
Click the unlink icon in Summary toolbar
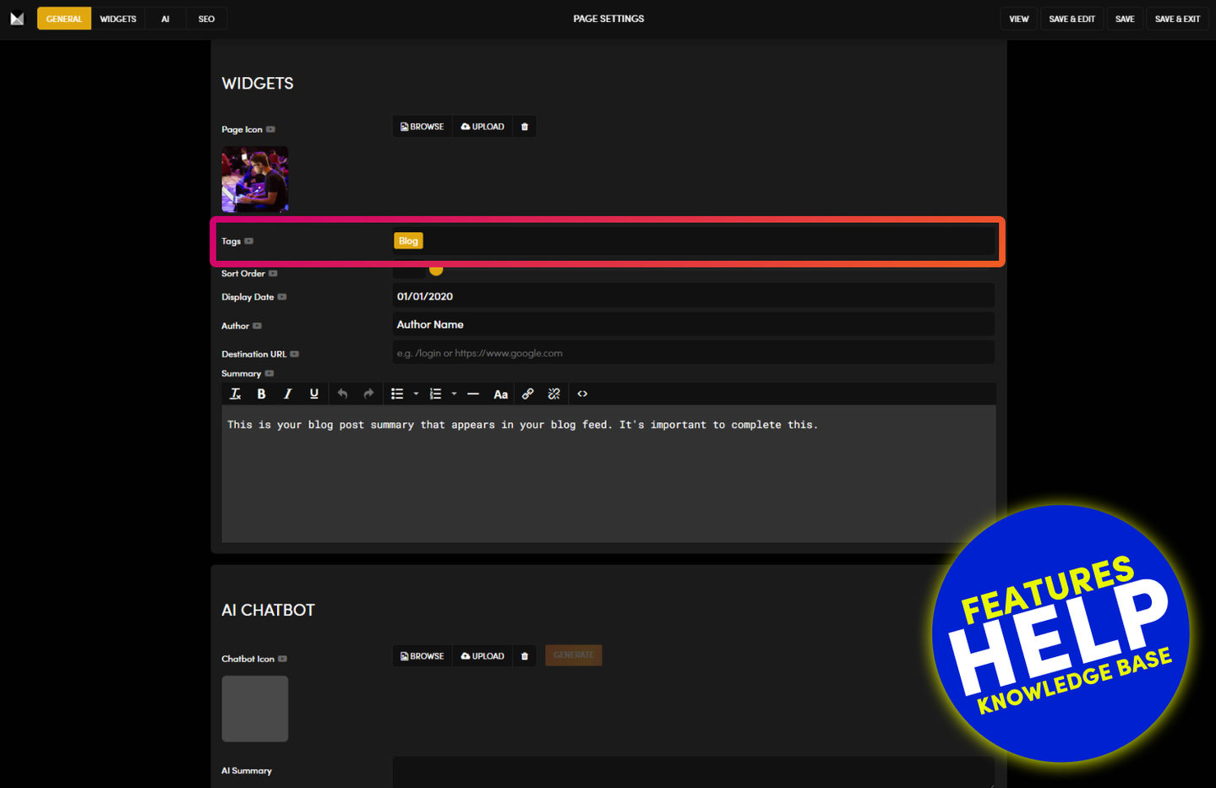pyautogui.click(x=553, y=394)
